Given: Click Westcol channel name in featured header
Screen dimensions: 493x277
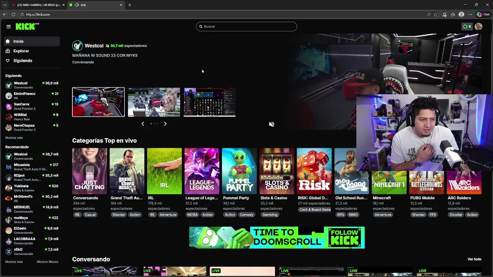Looking at the screenshot, I should point(94,46).
